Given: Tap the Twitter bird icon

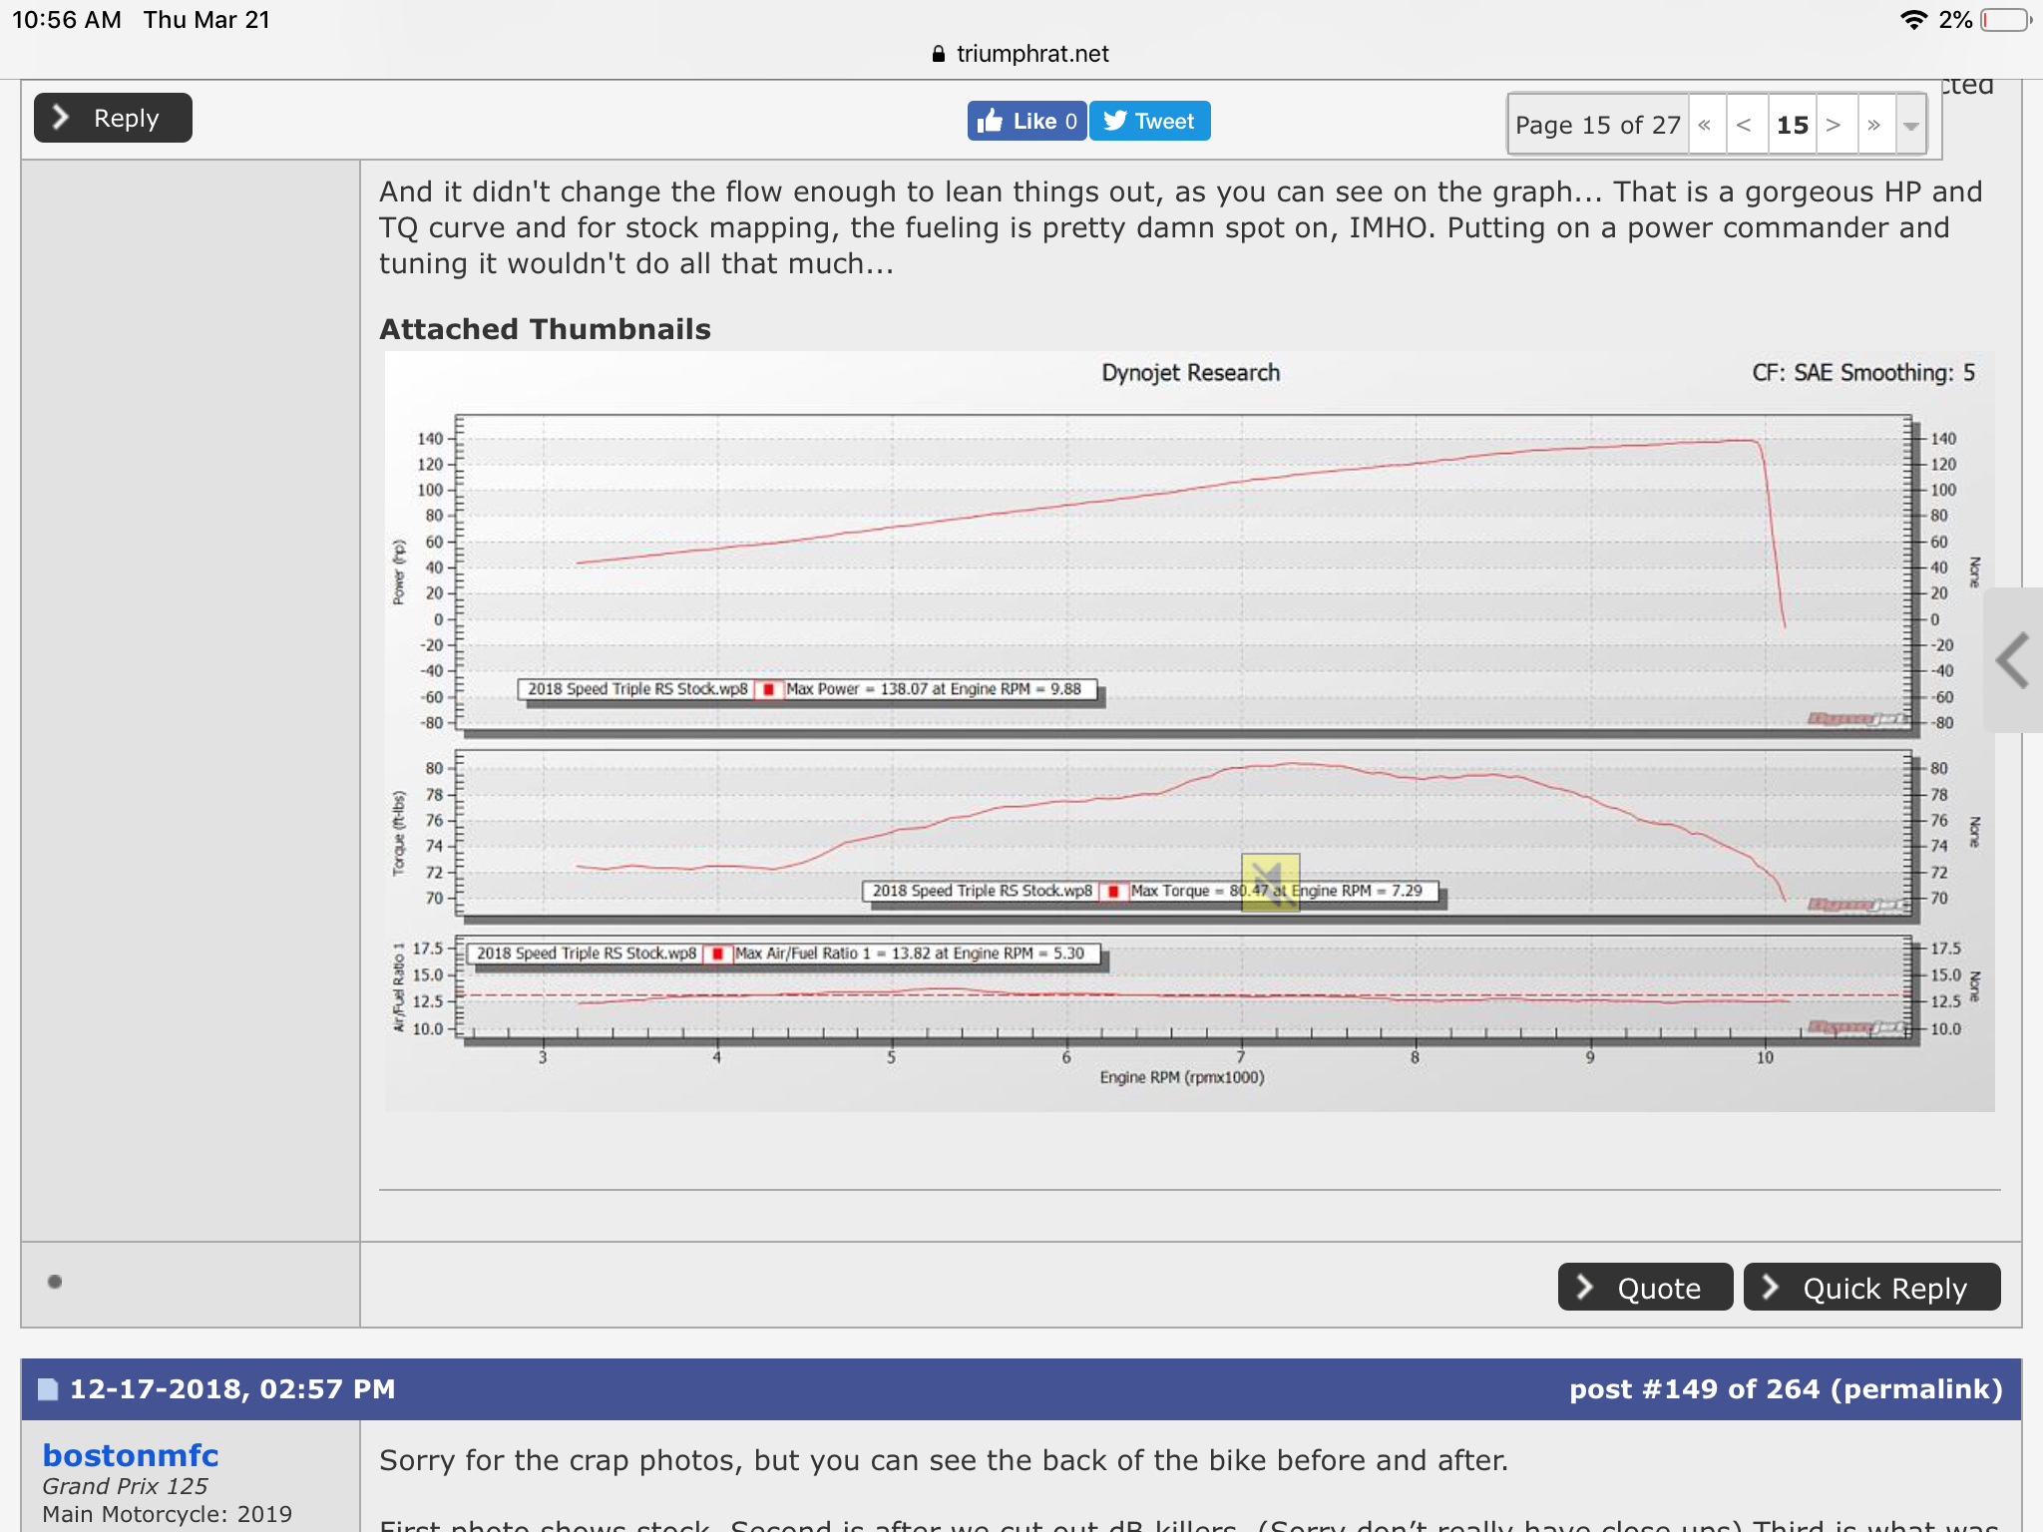Looking at the screenshot, I should coord(1115,121).
